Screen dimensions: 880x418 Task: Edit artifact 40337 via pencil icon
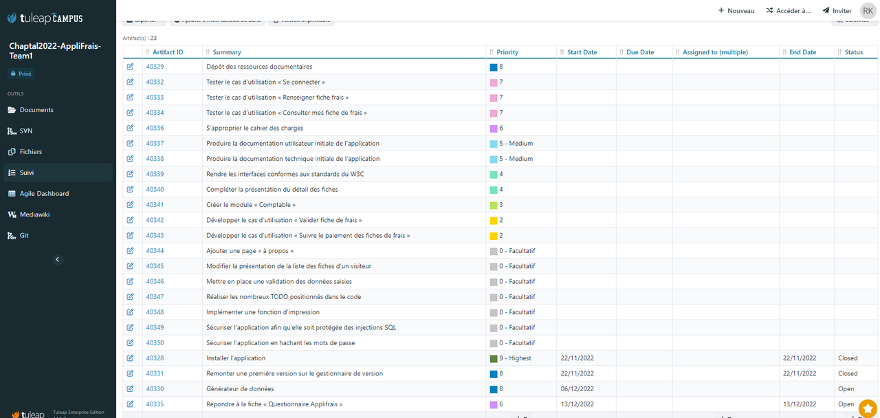130,144
